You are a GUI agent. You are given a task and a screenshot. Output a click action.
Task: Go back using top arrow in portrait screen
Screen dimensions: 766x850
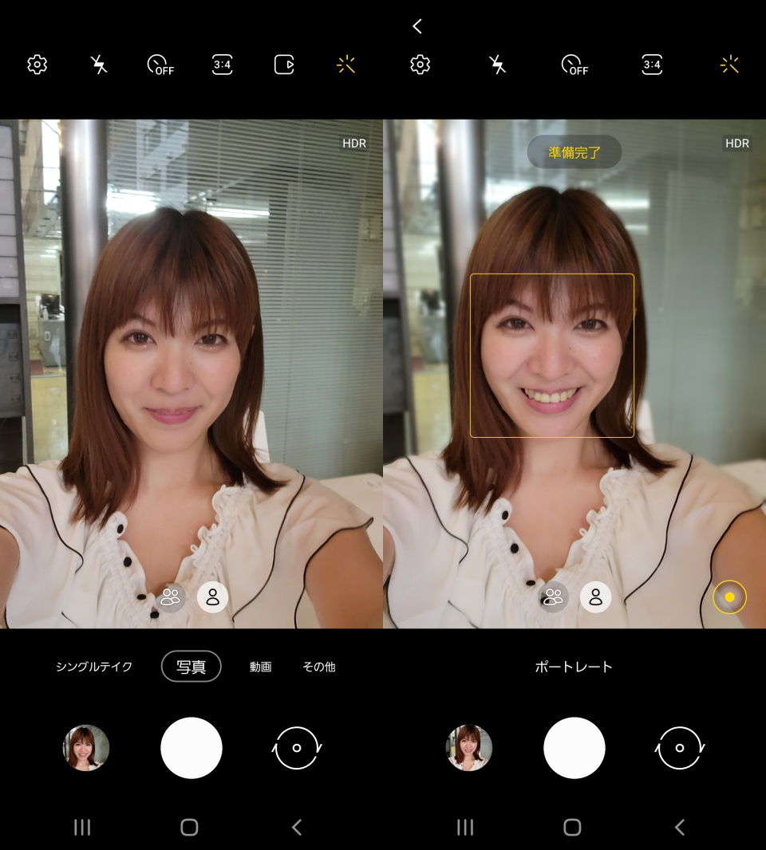point(417,26)
